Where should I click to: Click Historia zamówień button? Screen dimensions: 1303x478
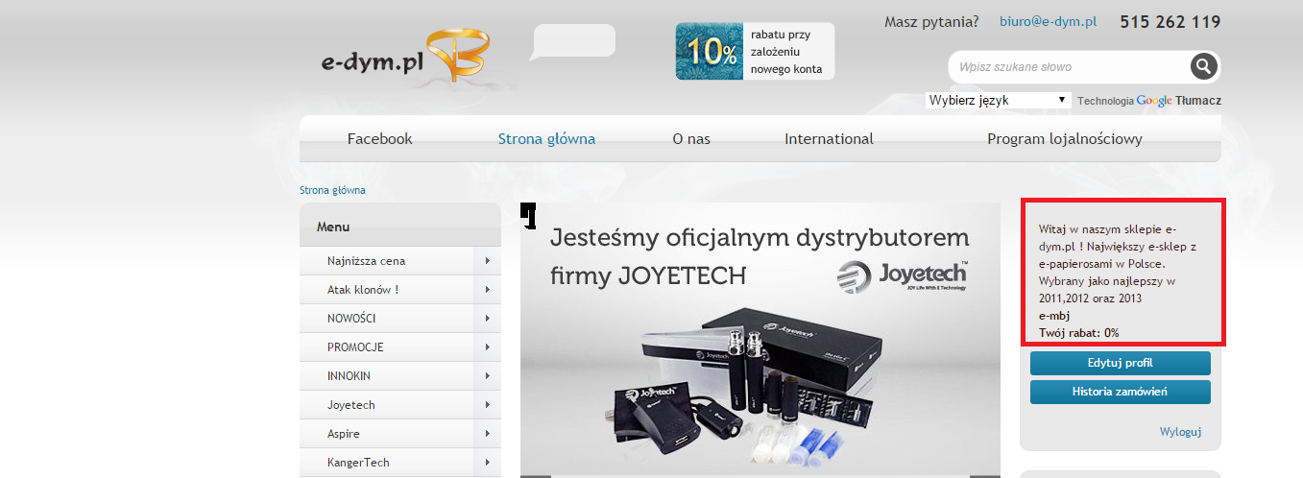1120,392
